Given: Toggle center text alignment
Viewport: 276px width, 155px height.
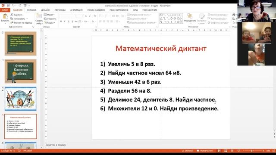Looking at the screenshot, I should click(x=104, y=22).
